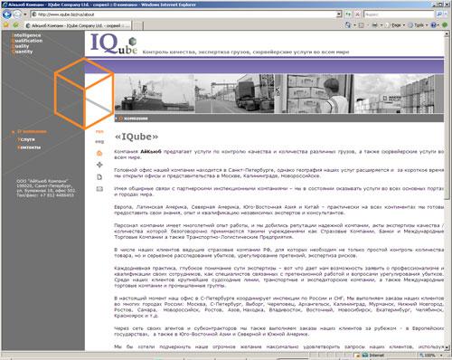Click the vertical scrollbar down arrow
This screenshot has height=360, width=452.
[x=447, y=347]
